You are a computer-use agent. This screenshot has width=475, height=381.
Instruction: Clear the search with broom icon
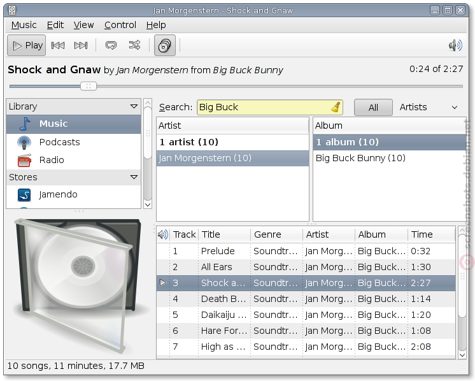[x=336, y=107]
